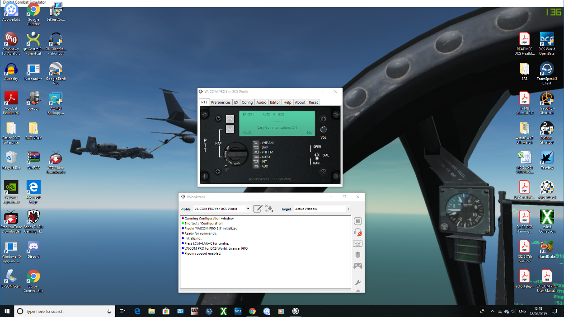Viewport: 564px width, 317px height.
Task: Click the joystick gamepad icon
Action: click(x=357, y=266)
